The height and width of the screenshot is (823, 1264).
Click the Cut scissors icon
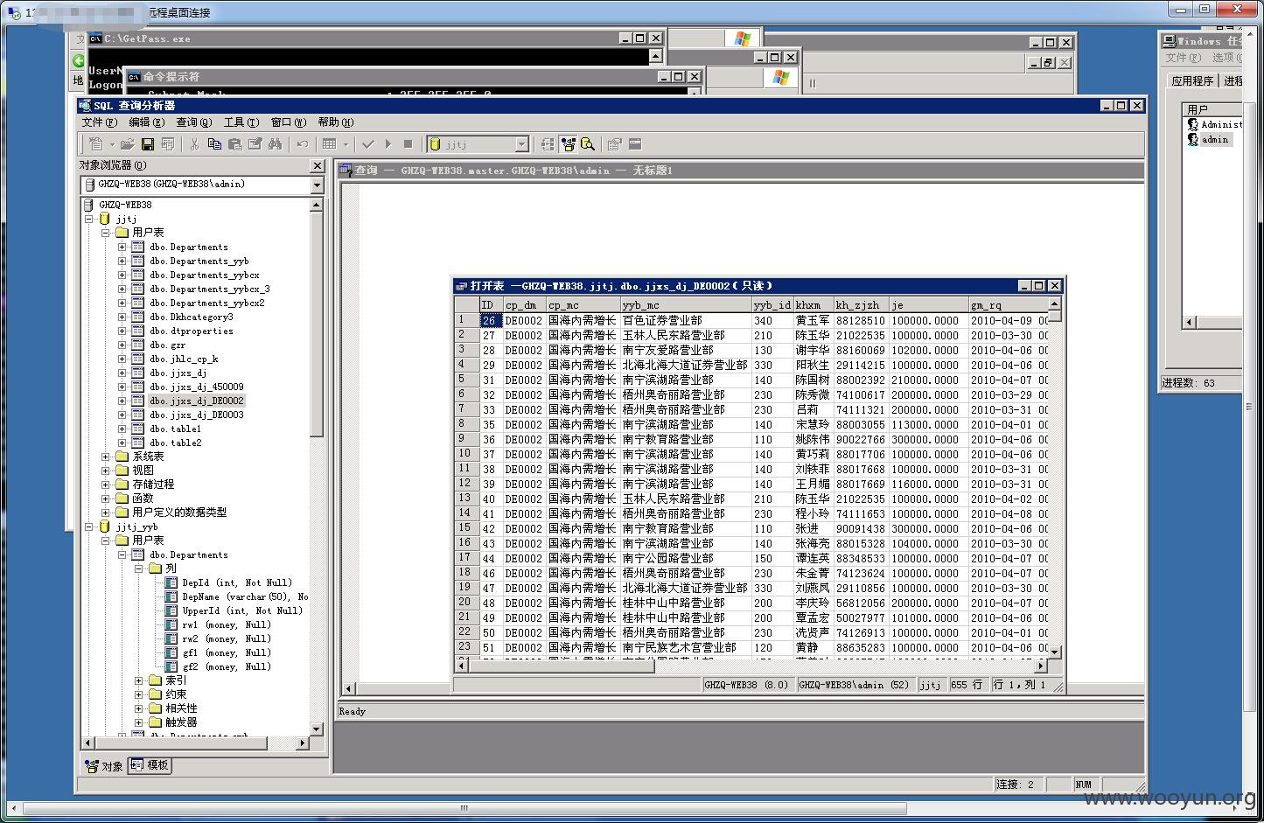(194, 144)
